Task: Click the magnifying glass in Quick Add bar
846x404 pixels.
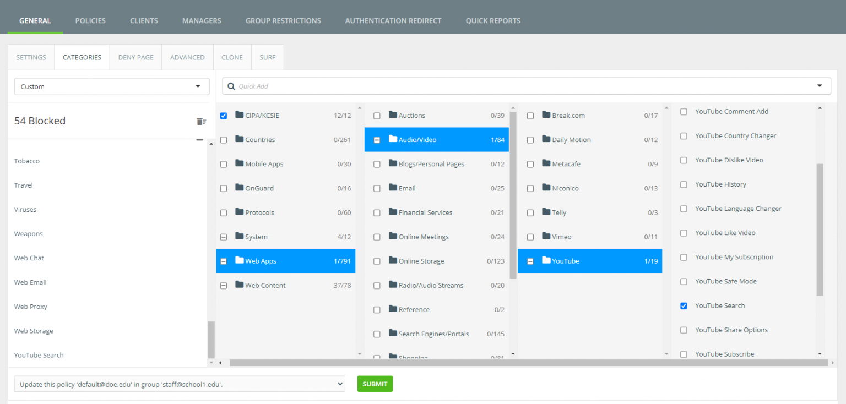Action: click(231, 86)
